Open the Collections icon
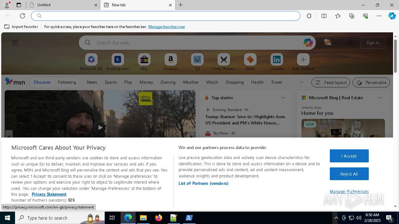399x224 pixels. pyautogui.click(x=352, y=16)
